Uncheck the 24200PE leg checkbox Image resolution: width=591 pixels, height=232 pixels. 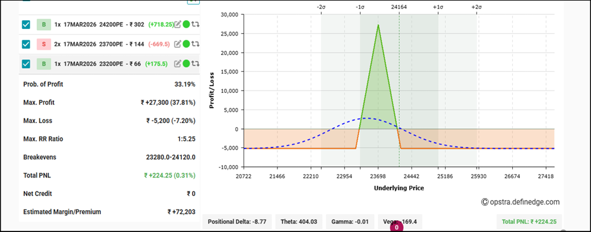(x=26, y=24)
